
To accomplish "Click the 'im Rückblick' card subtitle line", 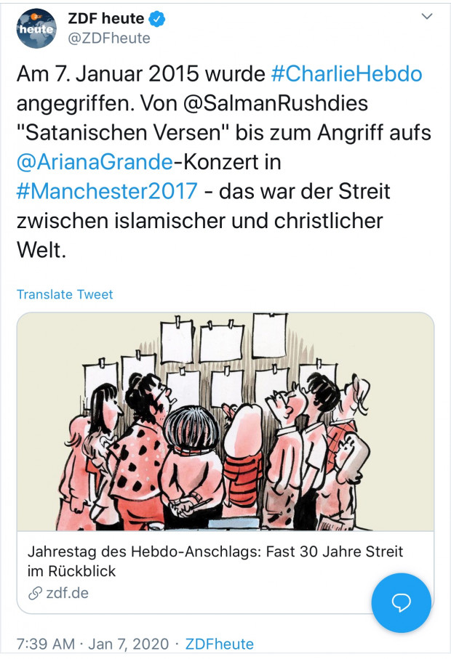I will [71, 571].
